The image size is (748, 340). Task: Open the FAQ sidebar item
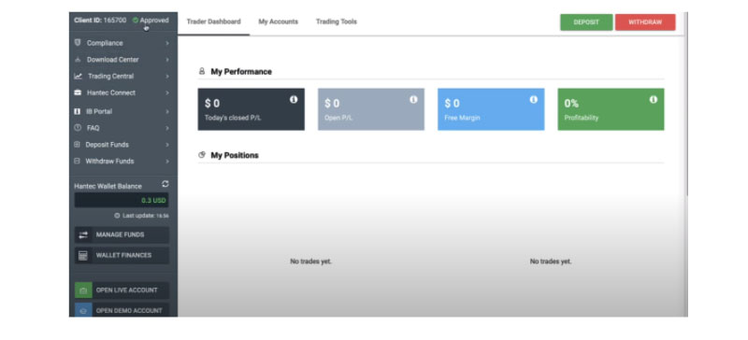point(123,128)
